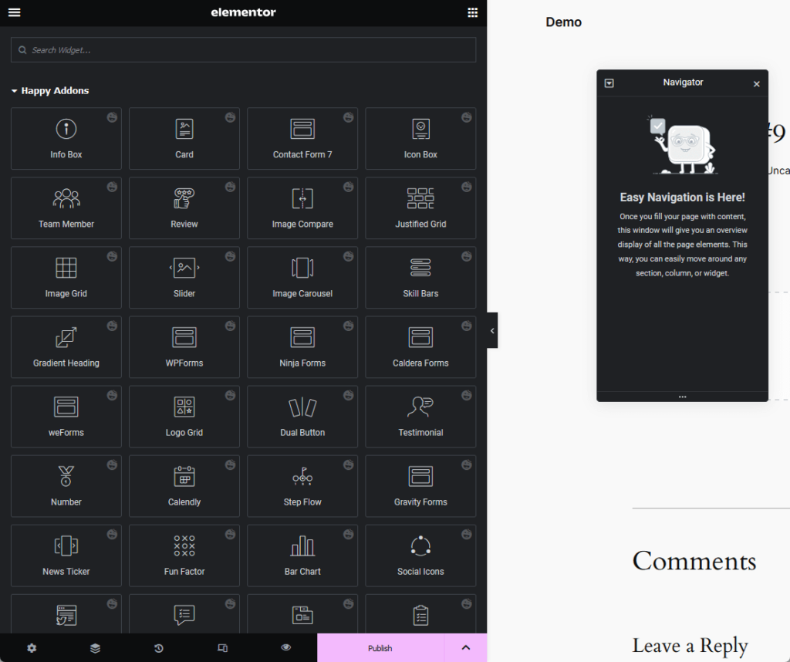Select the Testimonial widget
790x662 pixels.
click(x=420, y=417)
